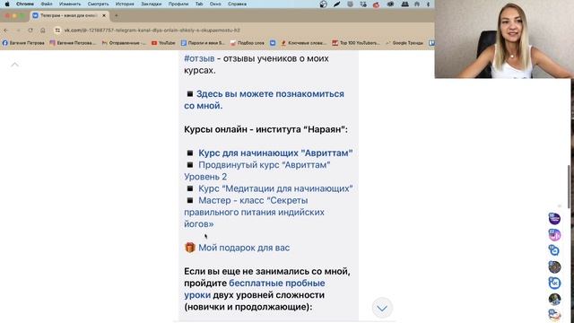Click the round down-chevron button
Viewport: 574px width, 323px height.
point(382,308)
